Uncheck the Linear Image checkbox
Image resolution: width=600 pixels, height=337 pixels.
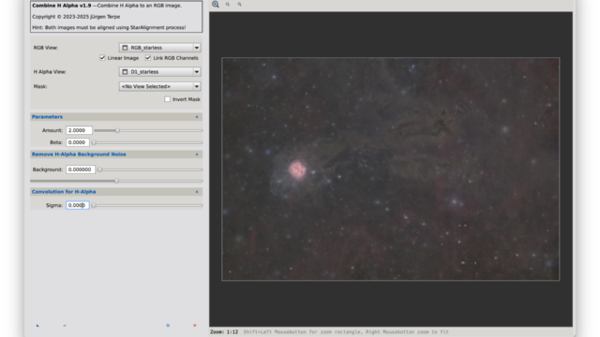102,58
